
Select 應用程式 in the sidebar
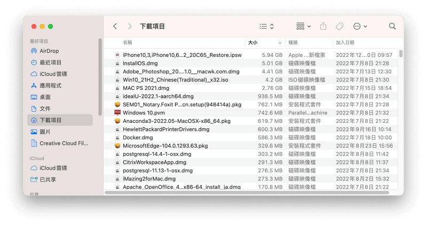(60, 86)
